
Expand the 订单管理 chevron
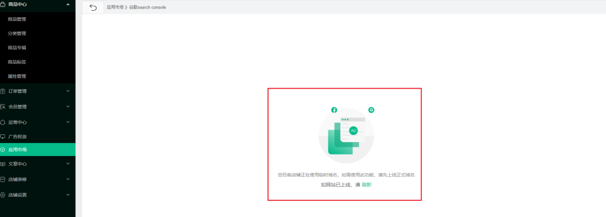(x=68, y=91)
